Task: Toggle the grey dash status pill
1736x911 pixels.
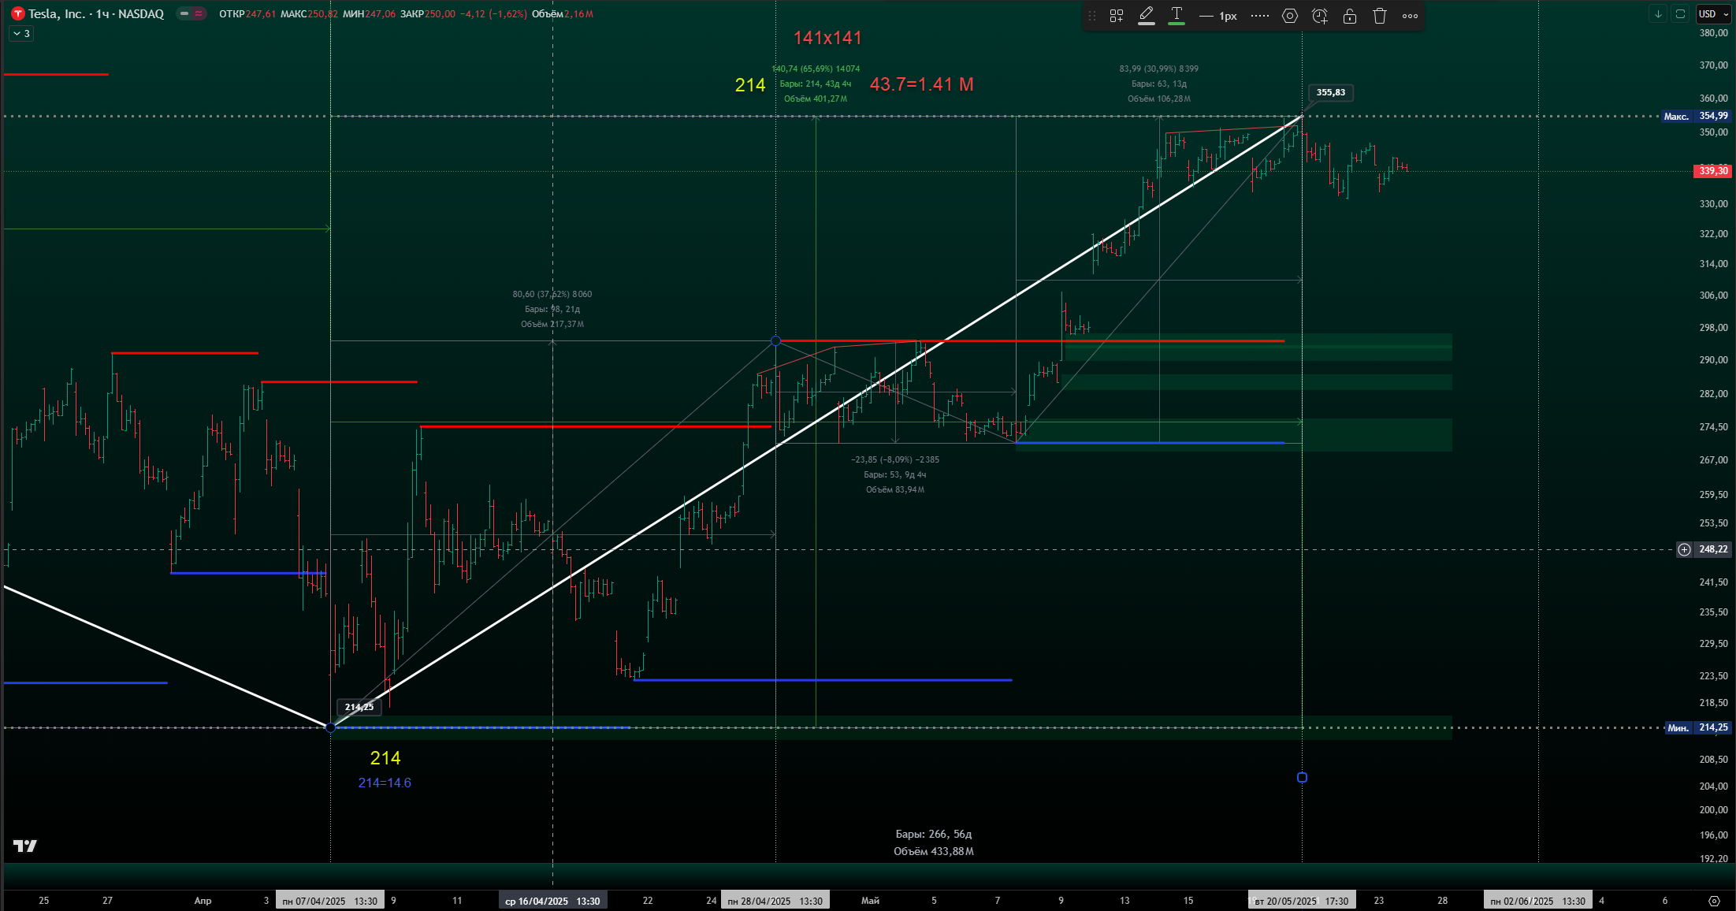Action: click(x=184, y=14)
